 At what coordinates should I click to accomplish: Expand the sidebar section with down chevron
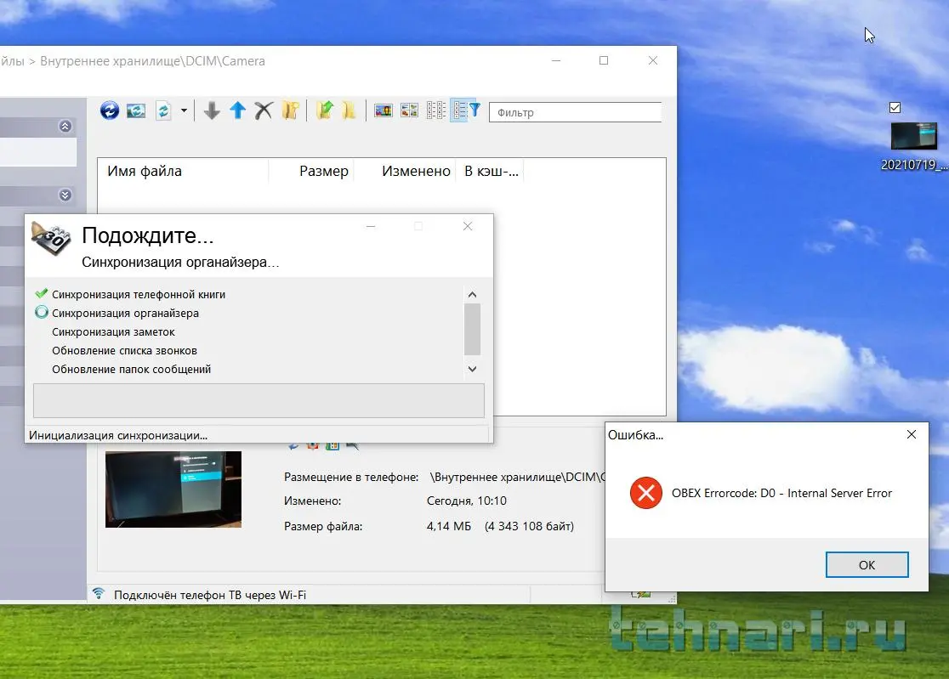[65, 195]
